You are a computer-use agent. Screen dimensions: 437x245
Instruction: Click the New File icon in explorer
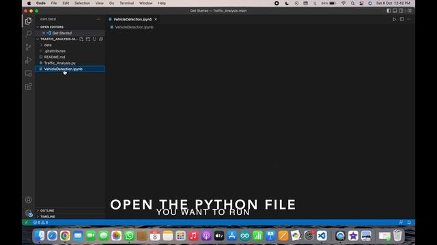81,39
